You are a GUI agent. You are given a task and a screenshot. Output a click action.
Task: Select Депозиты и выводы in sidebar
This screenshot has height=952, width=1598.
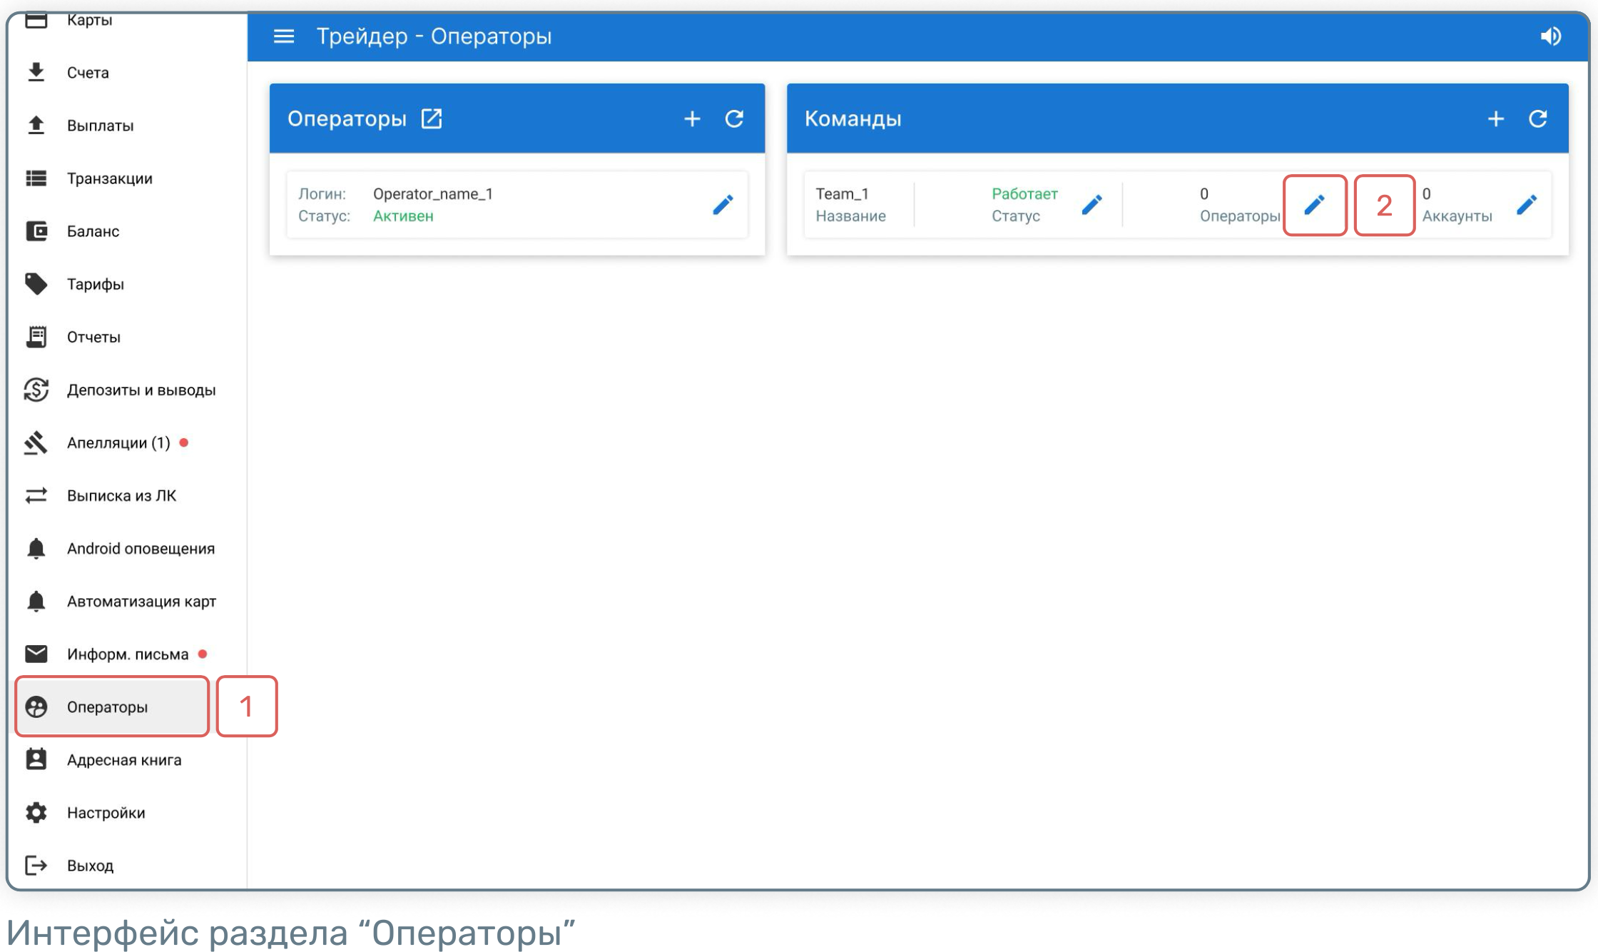141,390
